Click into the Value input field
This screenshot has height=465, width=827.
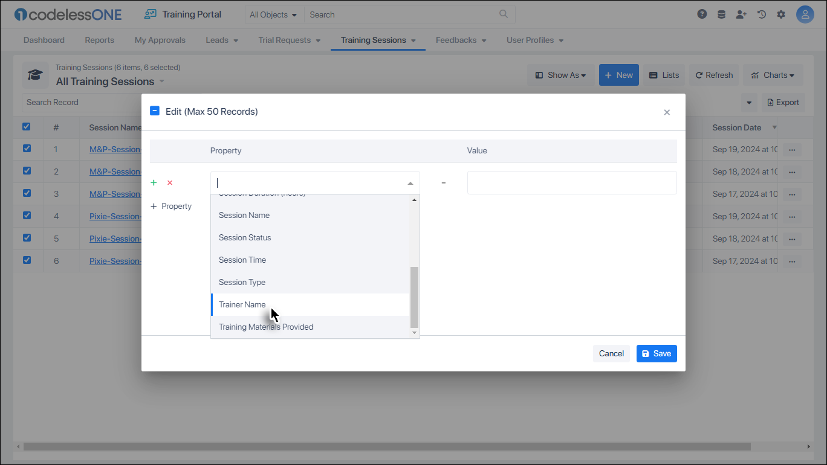pyautogui.click(x=571, y=183)
